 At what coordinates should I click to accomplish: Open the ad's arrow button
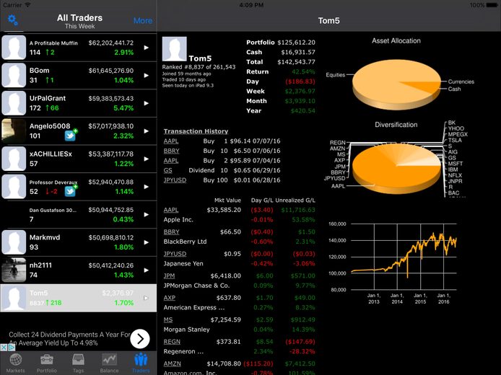[x=140, y=339]
